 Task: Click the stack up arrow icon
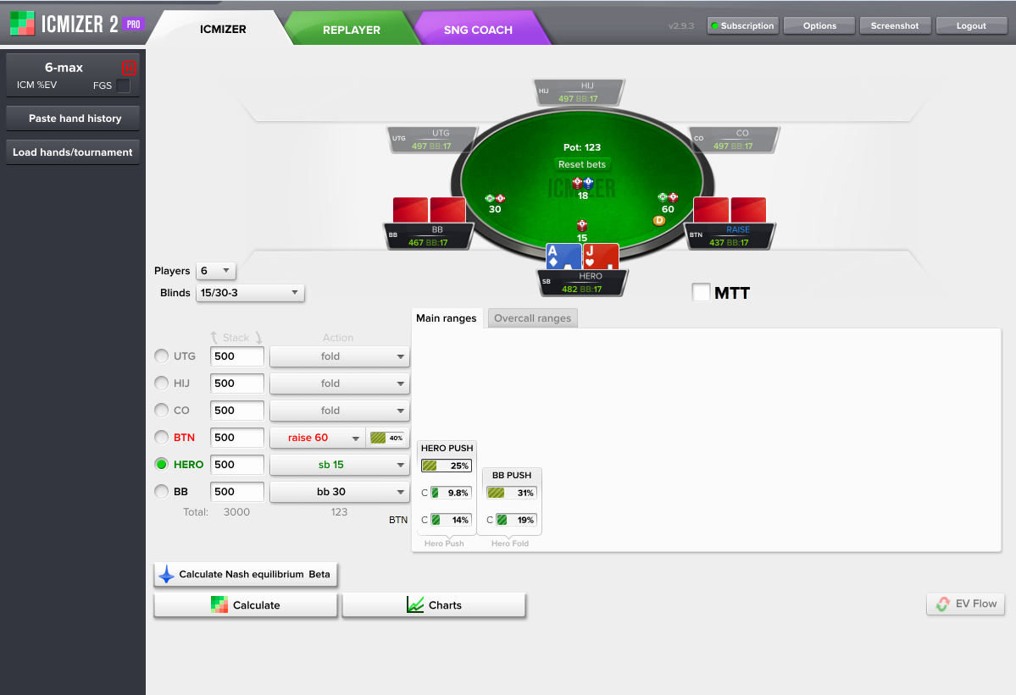[214, 337]
